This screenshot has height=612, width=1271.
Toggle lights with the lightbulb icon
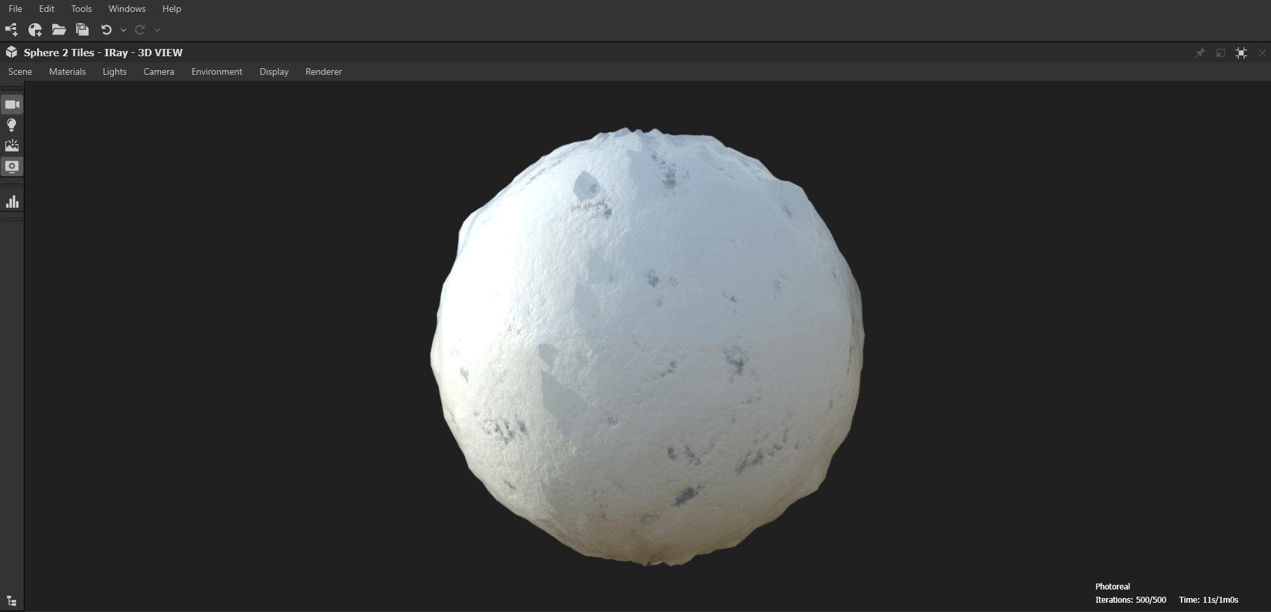[x=12, y=125]
